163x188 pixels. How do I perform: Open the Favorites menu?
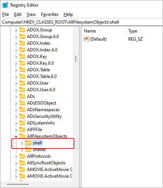(50, 14)
